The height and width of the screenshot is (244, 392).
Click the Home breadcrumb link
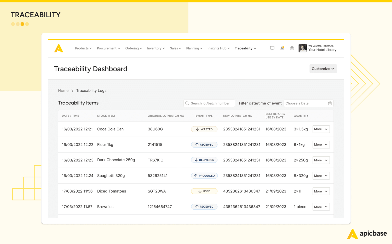[63, 90]
